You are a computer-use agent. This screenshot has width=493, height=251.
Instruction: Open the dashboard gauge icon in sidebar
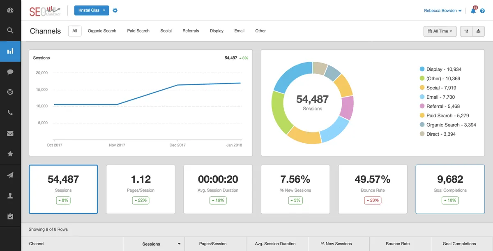tap(10, 10)
